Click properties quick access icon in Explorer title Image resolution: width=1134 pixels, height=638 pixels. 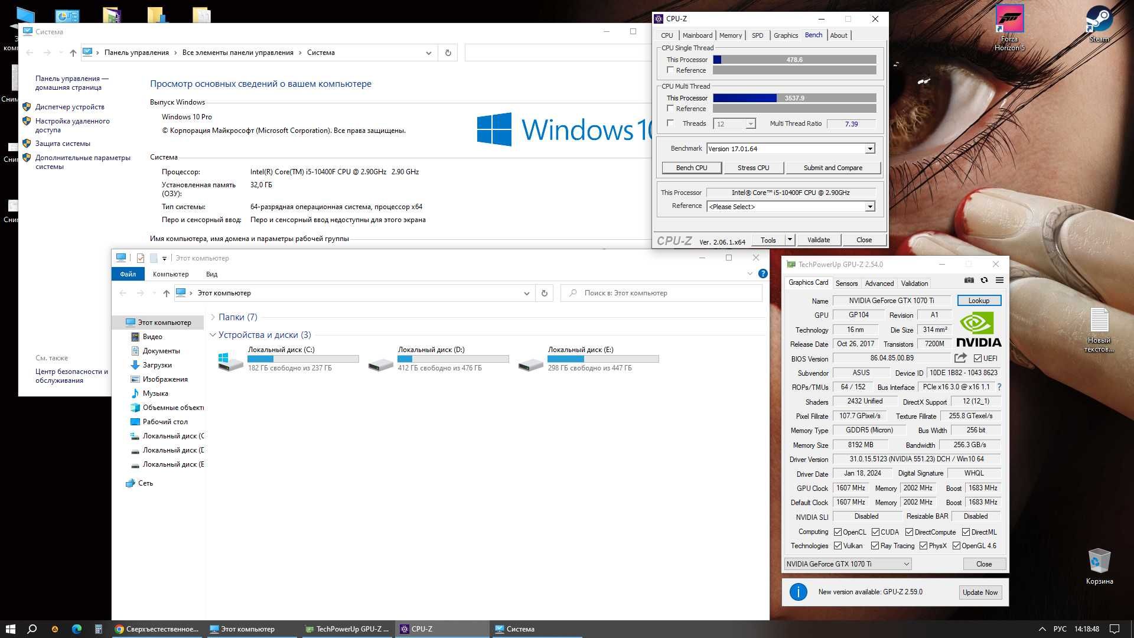(141, 258)
